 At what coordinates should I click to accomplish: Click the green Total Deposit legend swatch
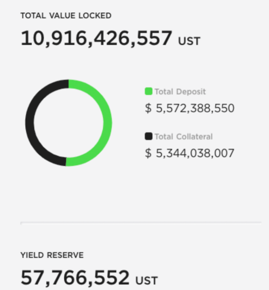[x=148, y=92]
